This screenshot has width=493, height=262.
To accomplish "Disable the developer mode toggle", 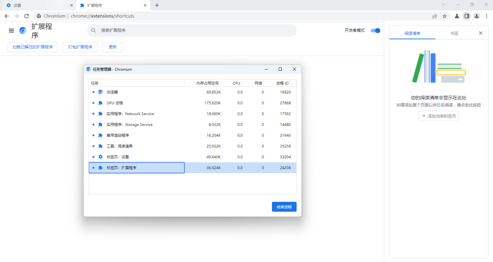I will pos(375,30).
